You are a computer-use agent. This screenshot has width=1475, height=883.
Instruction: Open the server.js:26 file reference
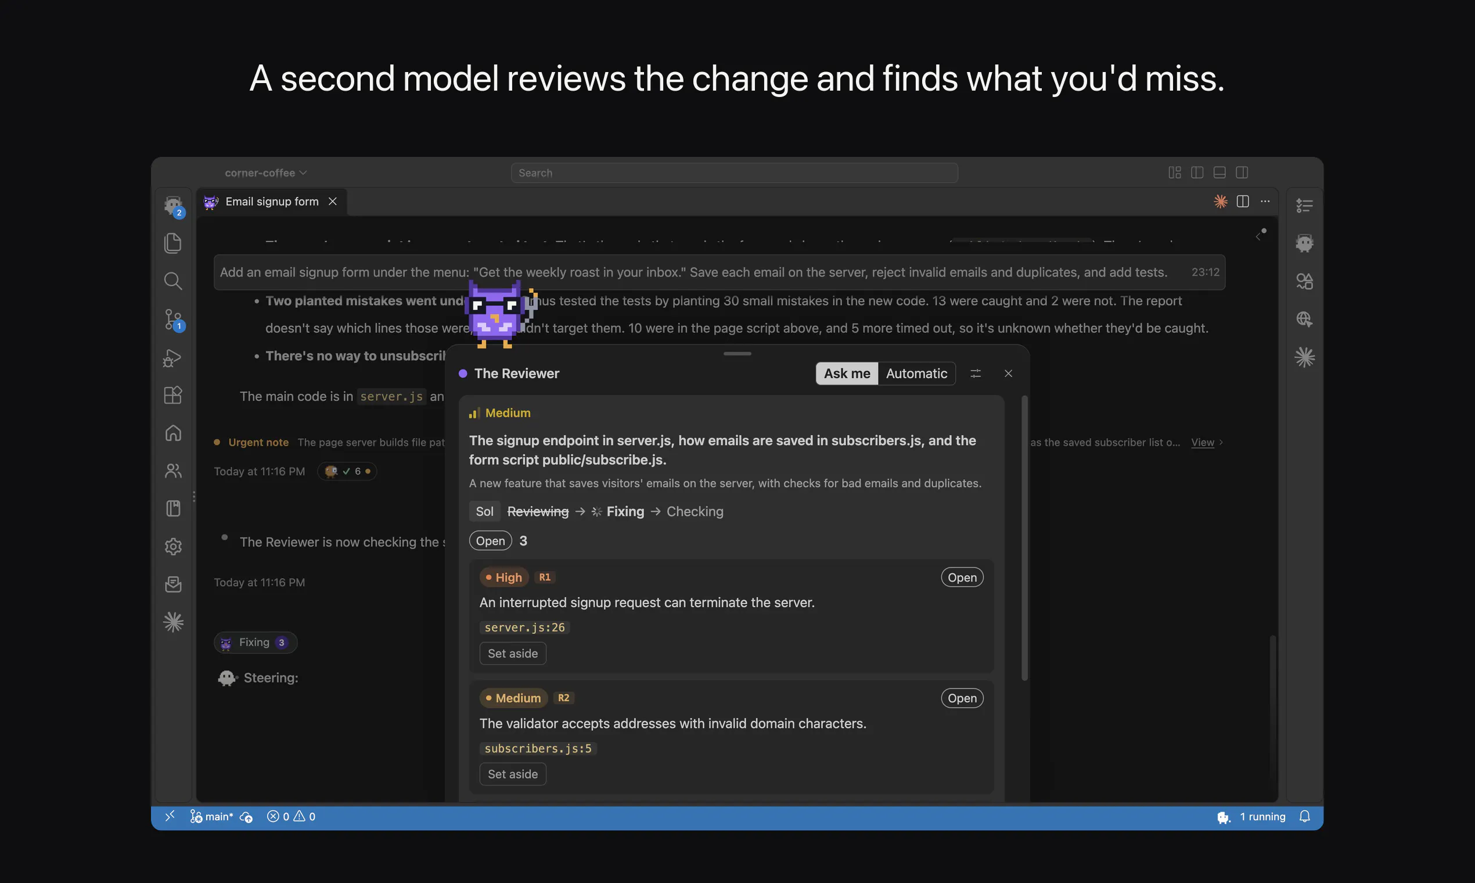[x=524, y=627]
